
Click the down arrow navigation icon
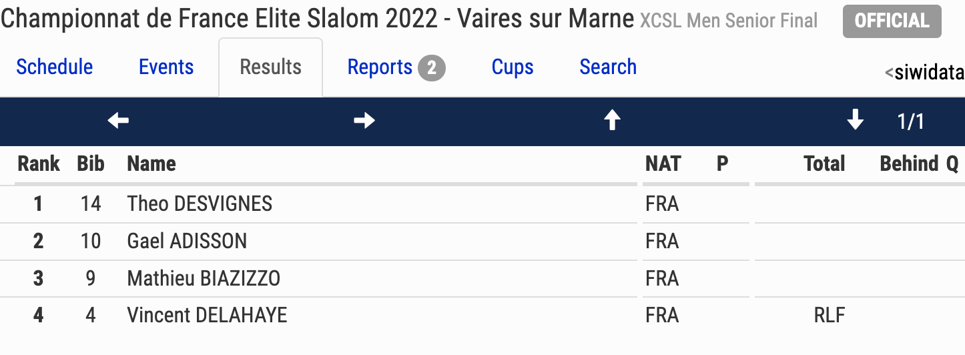click(855, 121)
